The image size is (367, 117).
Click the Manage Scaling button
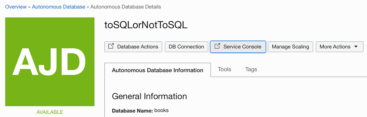click(290, 47)
